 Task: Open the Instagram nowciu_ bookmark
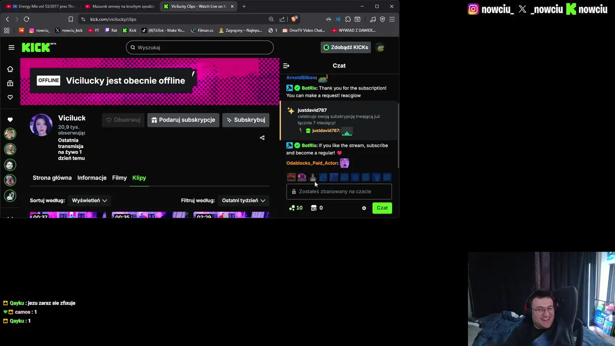39,30
